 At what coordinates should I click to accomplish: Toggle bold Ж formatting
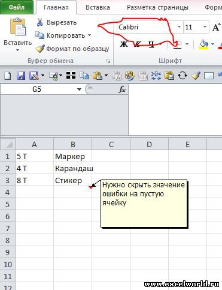click(124, 44)
